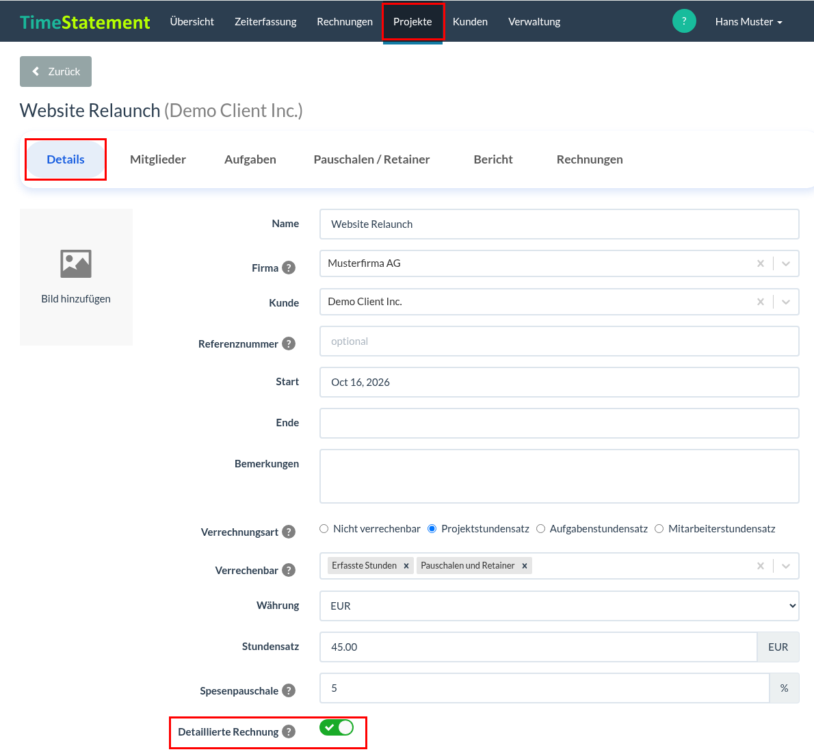This screenshot has height=752, width=814.
Task: Open the Pauschalen / Retainer tab
Action: click(x=371, y=159)
